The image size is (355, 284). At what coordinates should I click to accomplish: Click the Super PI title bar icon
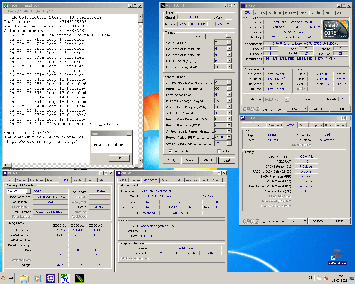(6, 6)
